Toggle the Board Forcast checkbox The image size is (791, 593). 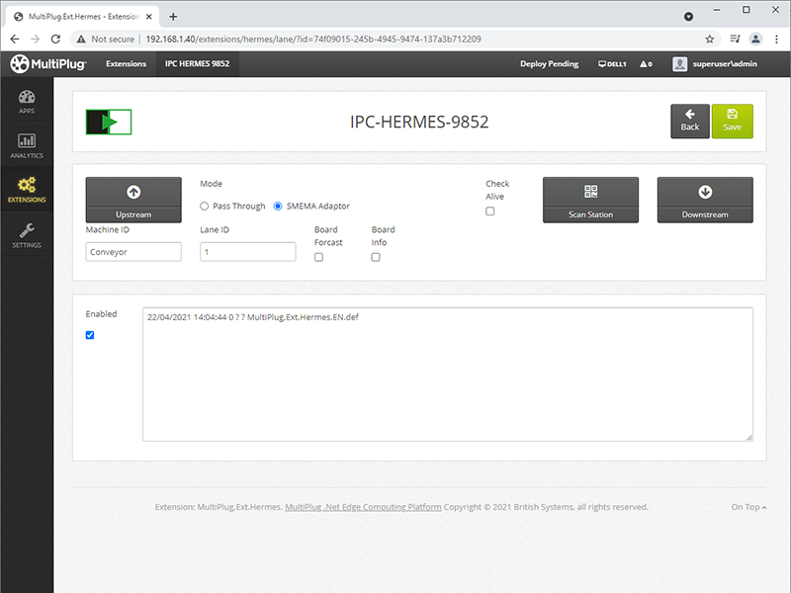pos(318,257)
